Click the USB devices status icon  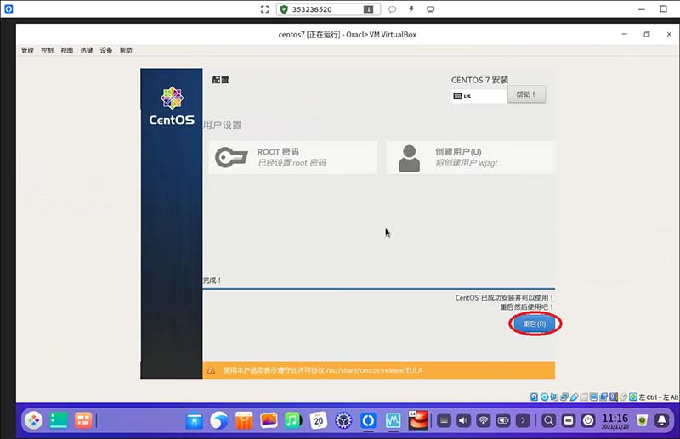point(575,397)
